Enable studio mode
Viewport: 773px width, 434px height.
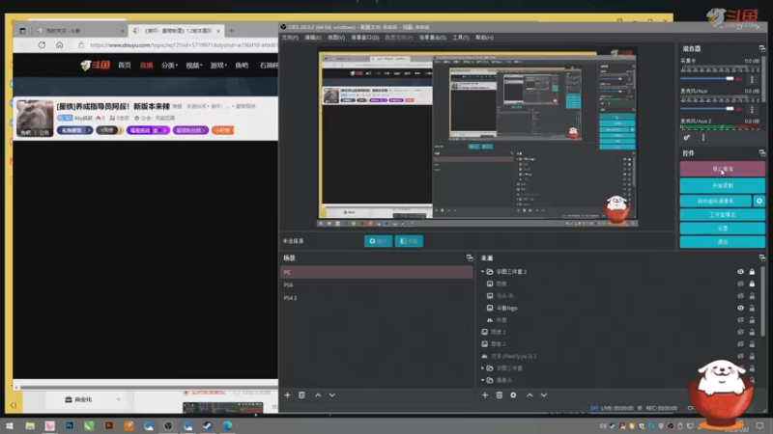point(723,214)
